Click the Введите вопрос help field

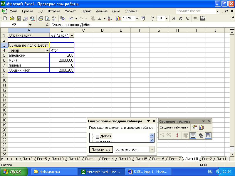click(196, 11)
